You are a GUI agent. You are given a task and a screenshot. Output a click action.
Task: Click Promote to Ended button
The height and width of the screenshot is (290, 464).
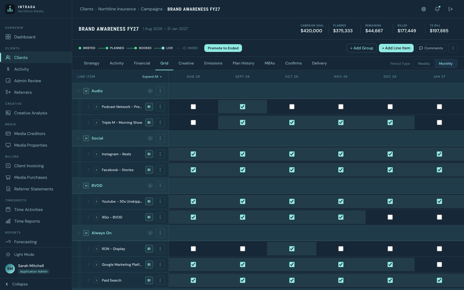[x=223, y=48]
